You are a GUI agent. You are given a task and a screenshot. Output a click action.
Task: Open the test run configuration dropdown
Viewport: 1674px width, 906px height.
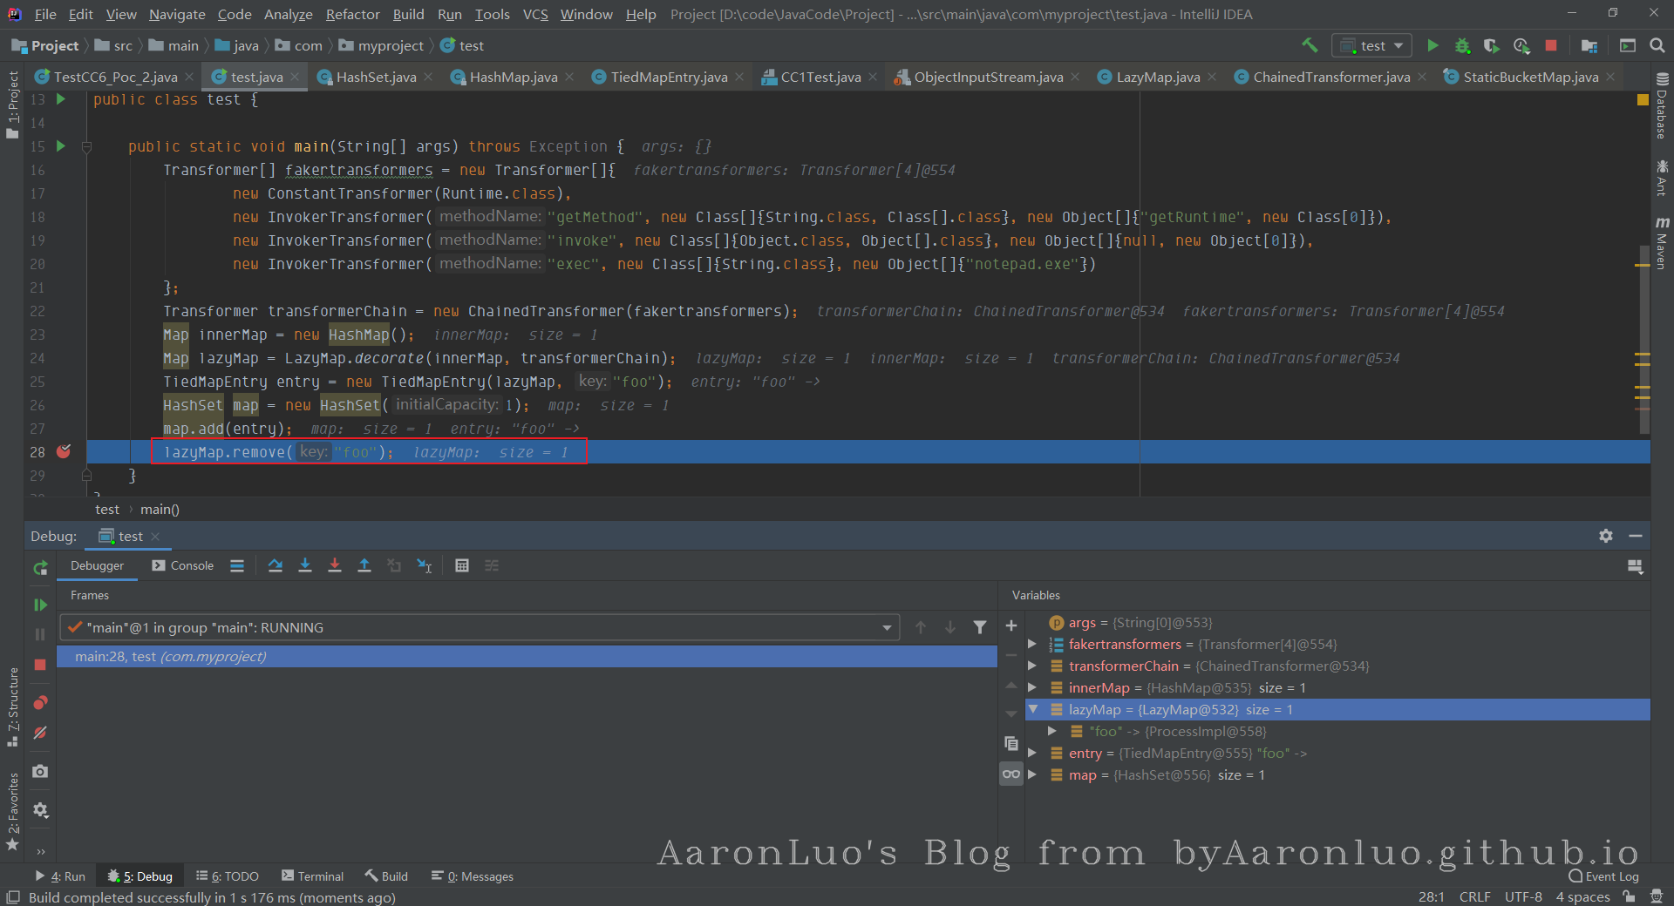[x=1372, y=45]
